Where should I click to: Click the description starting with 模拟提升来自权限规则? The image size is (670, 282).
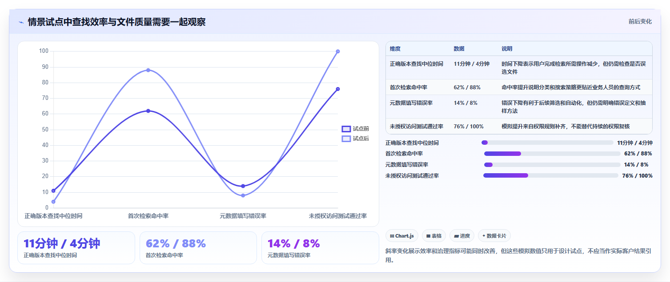[x=566, y=127]
